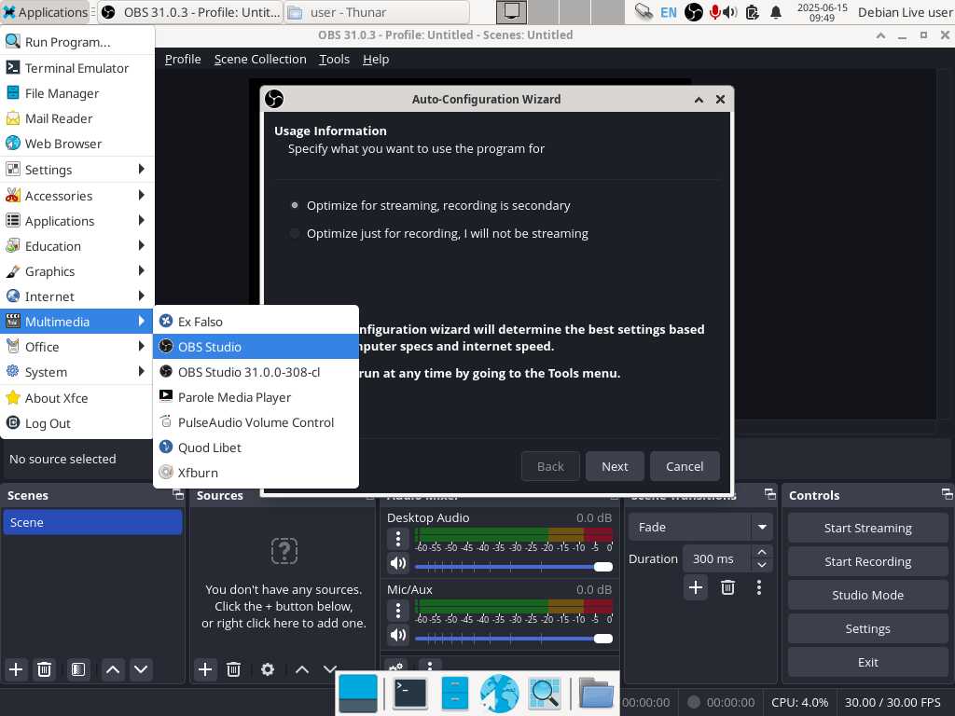
Task: Add a source with plus icon
Action: click(205, 669)
